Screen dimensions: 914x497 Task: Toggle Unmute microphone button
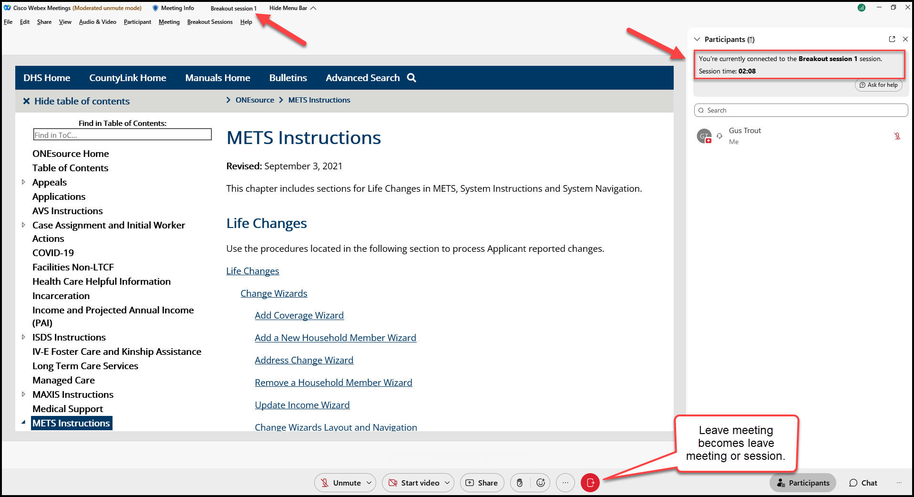[x=340, y=483]
